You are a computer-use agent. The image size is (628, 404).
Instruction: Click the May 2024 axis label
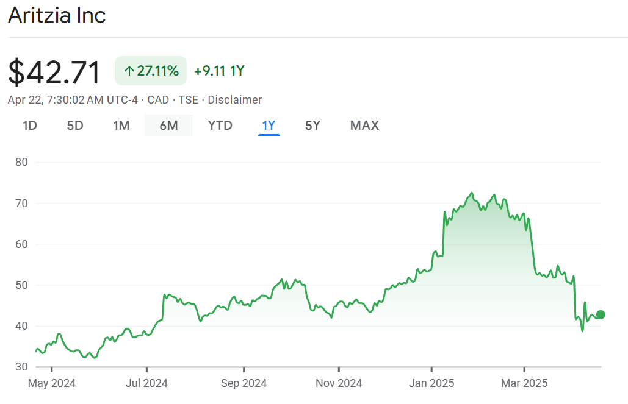point(52,383)
